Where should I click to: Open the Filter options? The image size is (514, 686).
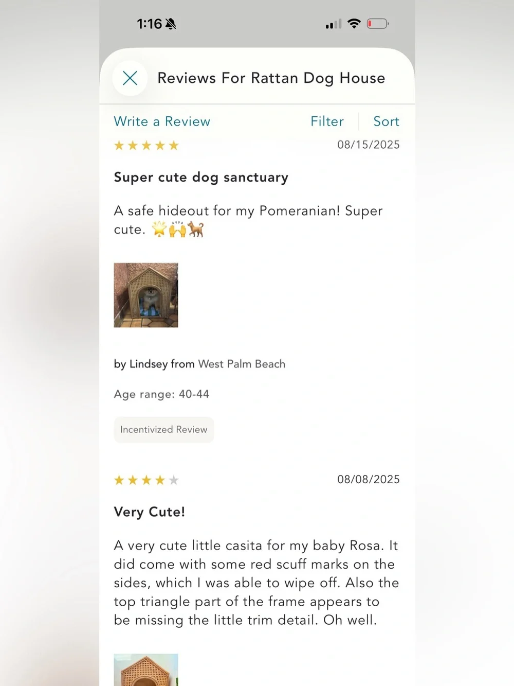coord(327,121)
